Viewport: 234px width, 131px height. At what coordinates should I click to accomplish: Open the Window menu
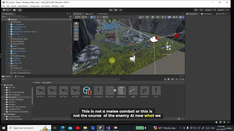[x=55, y=6]
